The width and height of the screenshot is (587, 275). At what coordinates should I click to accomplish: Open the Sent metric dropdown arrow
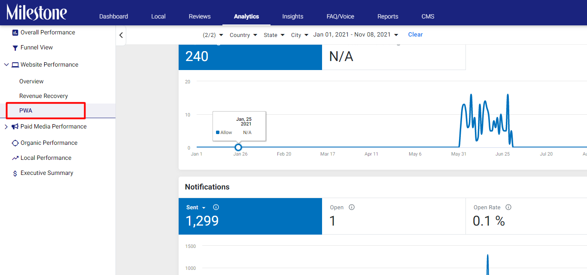point(204,208)
